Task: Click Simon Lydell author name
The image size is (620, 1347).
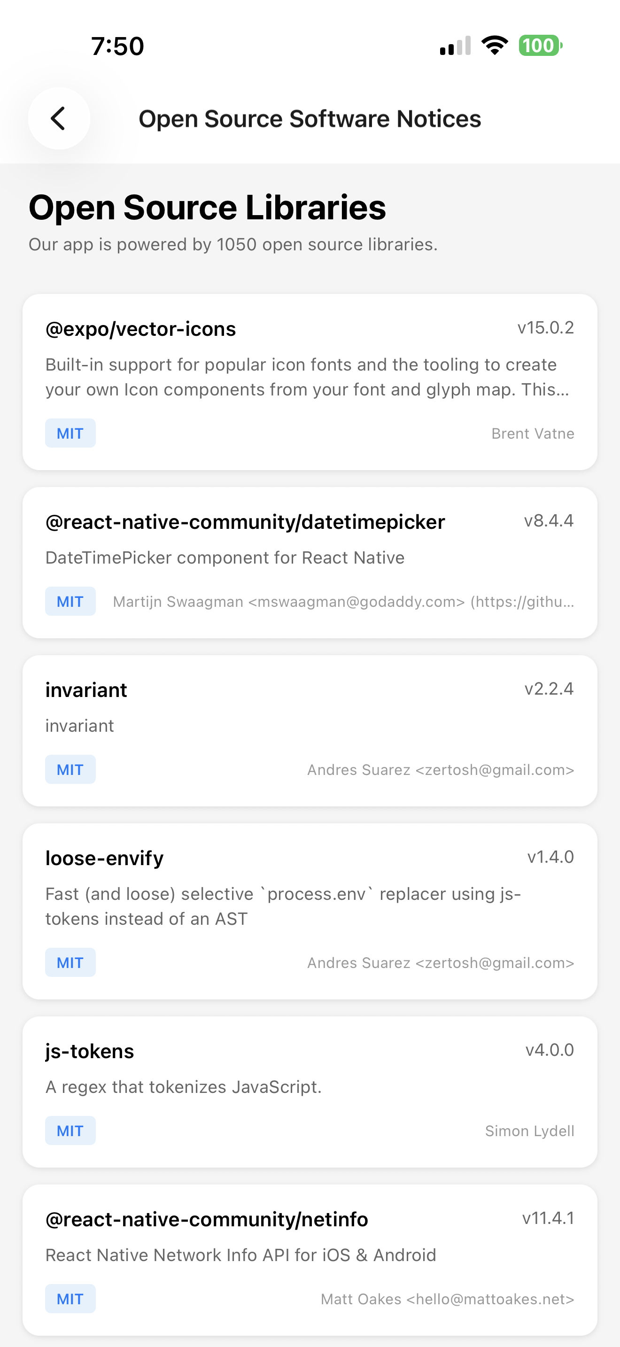Action: tap(529, 1131)
